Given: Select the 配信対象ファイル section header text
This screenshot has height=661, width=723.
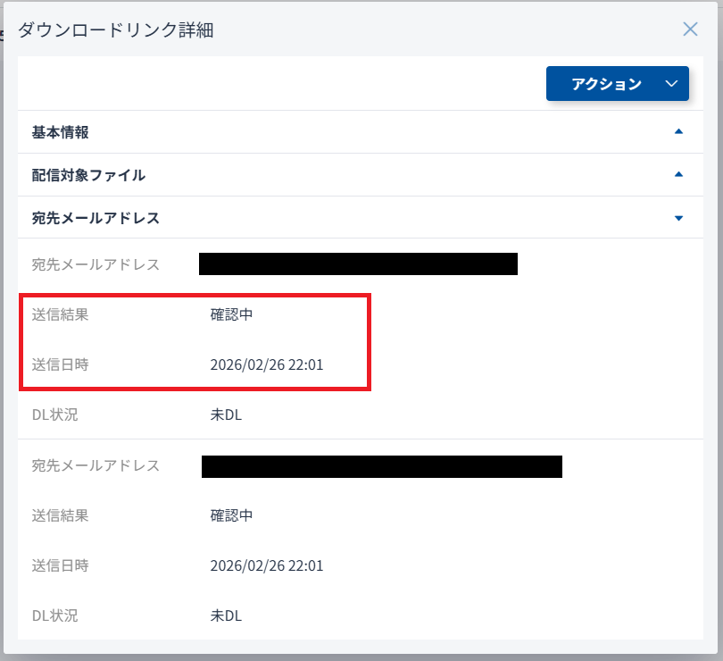Looking at the screenshot, I should coord(88,175).
